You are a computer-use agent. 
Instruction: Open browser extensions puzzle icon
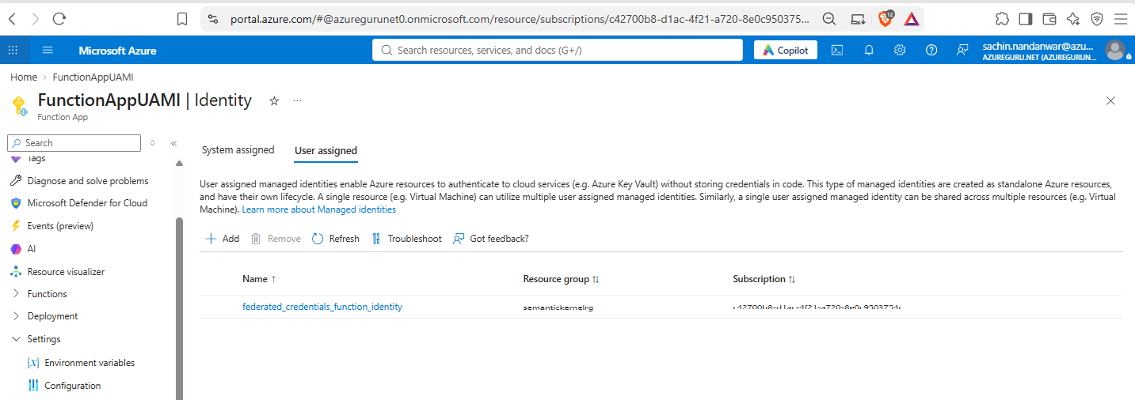pyautogui.click(x=1002, y=18)
